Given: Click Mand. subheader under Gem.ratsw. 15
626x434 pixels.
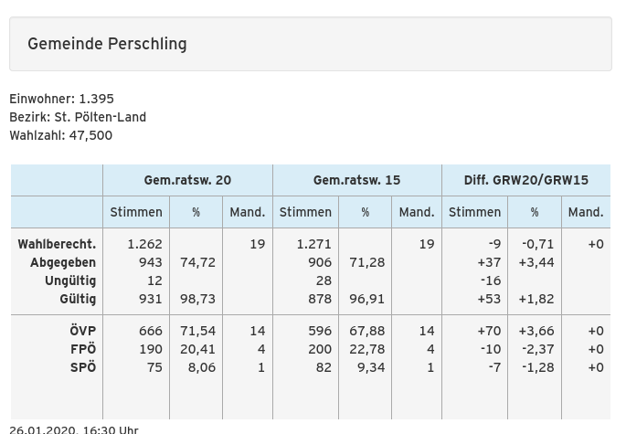Looking at the screenshot, I should tap(416, 212).
